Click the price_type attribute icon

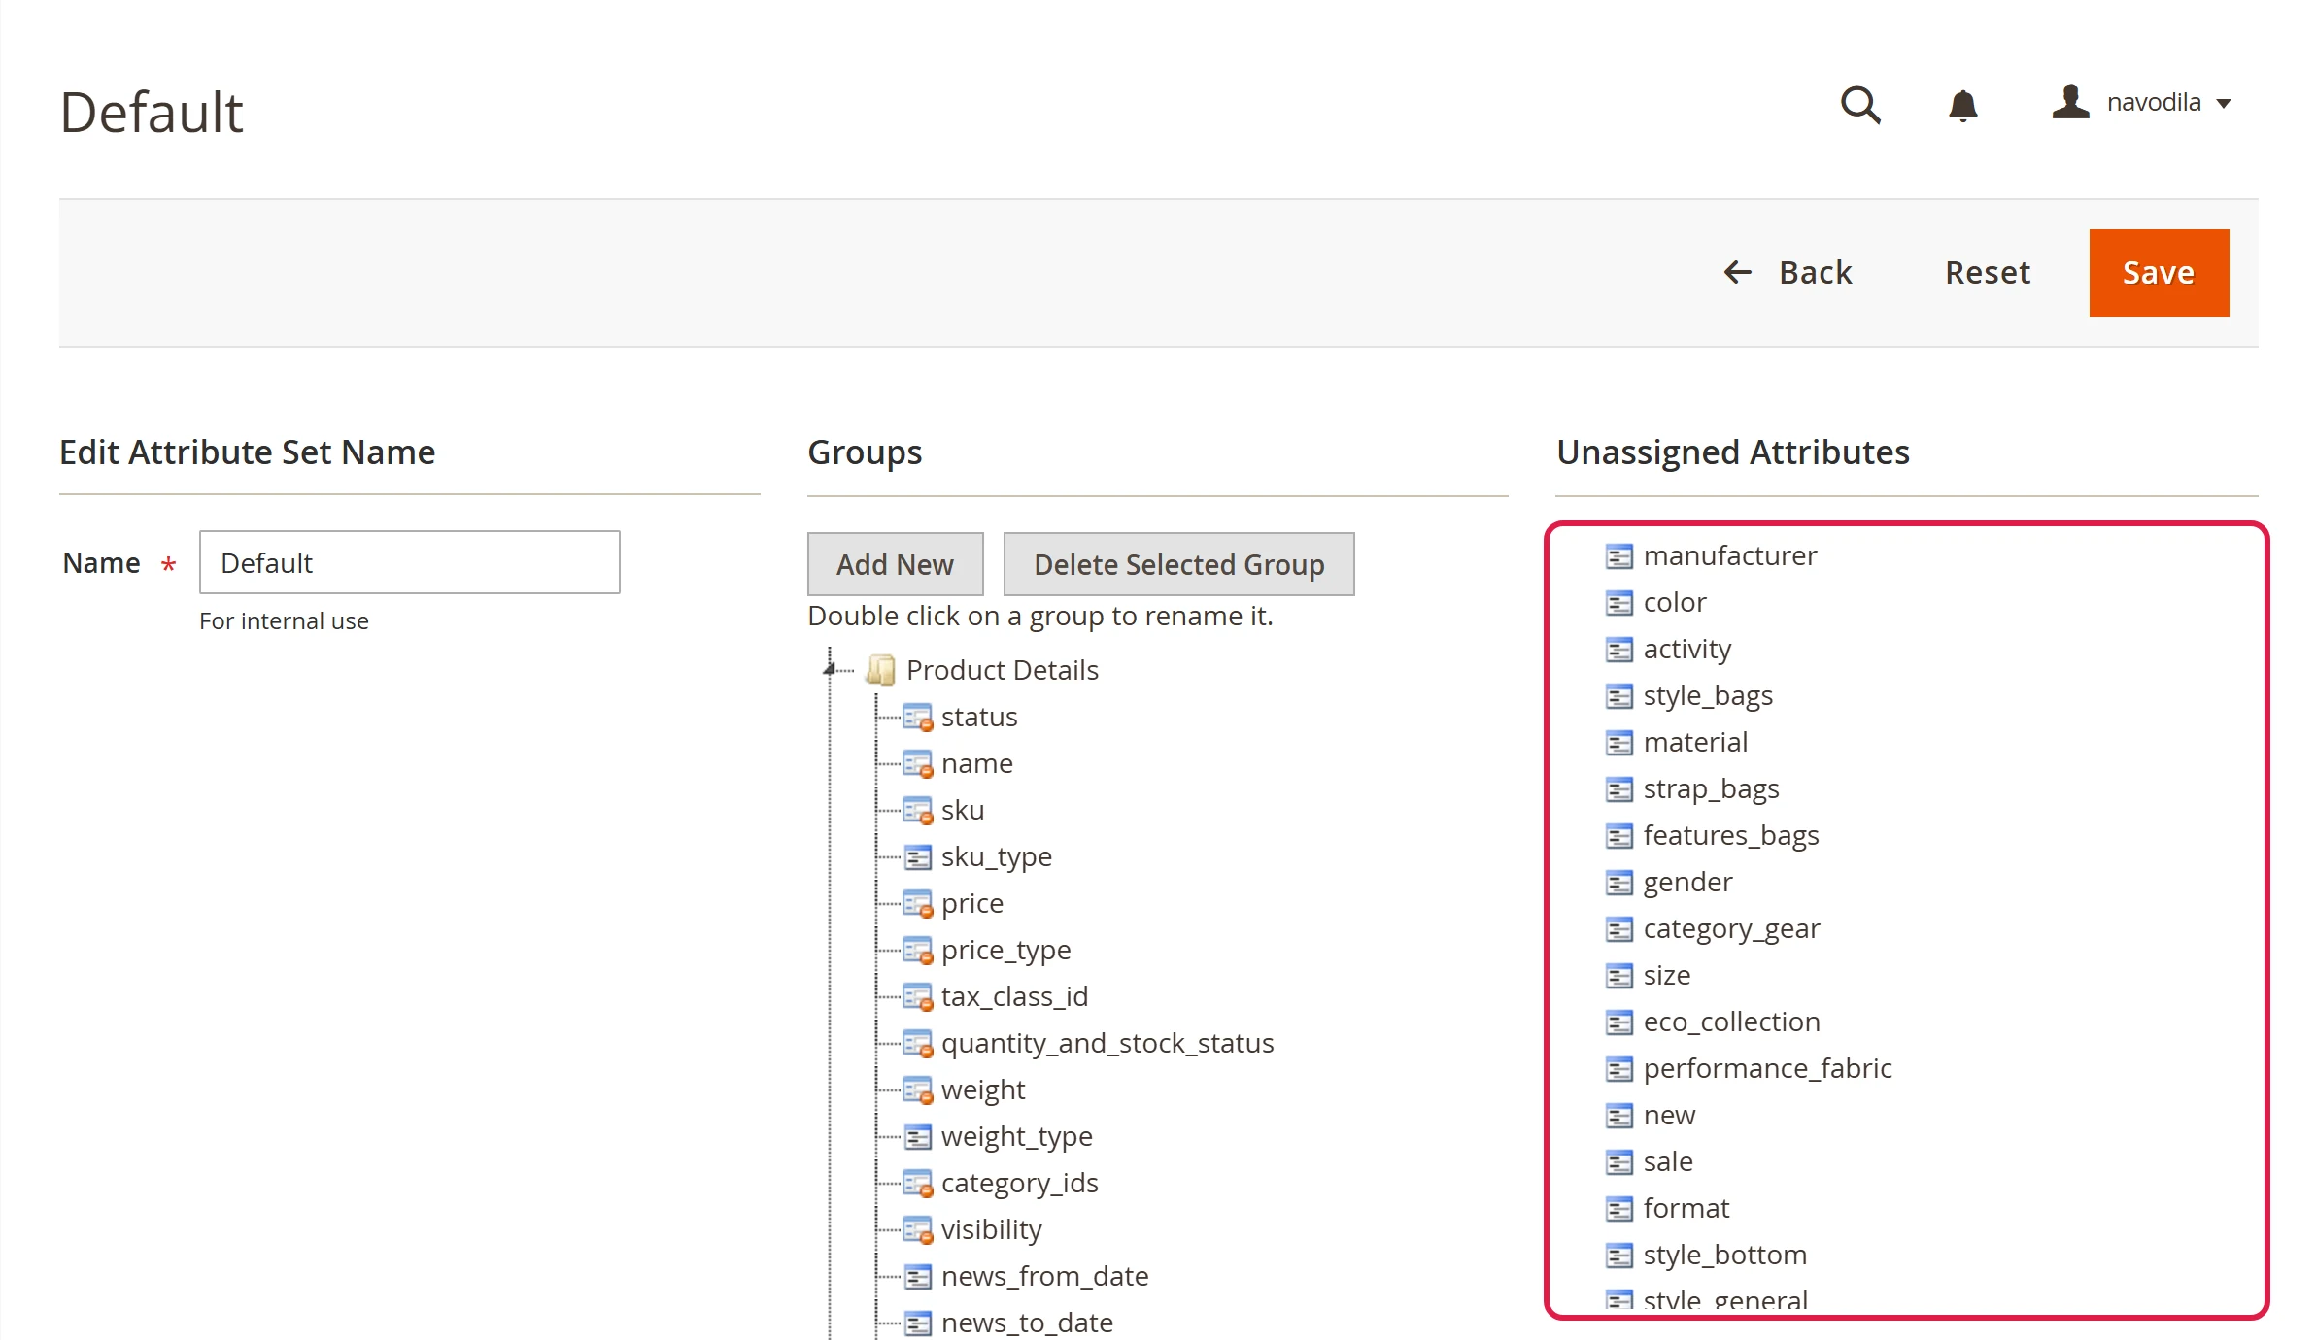[917, 951]
